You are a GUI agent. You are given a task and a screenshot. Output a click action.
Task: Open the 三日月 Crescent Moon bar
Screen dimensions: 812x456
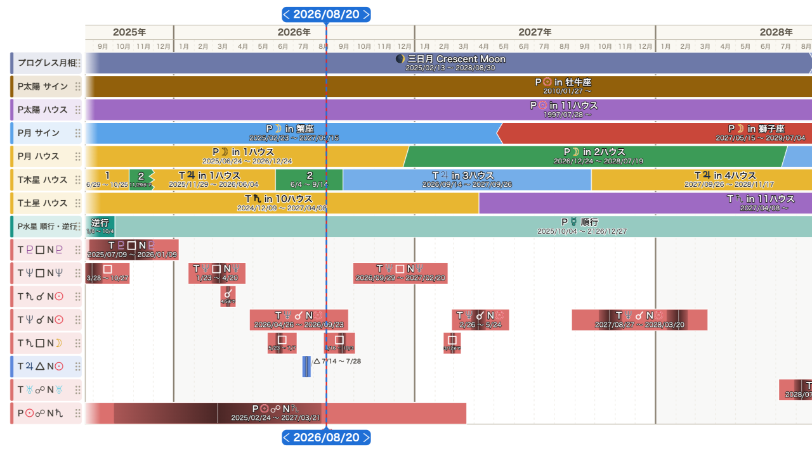pyautogui.click(x=449, y=63)
